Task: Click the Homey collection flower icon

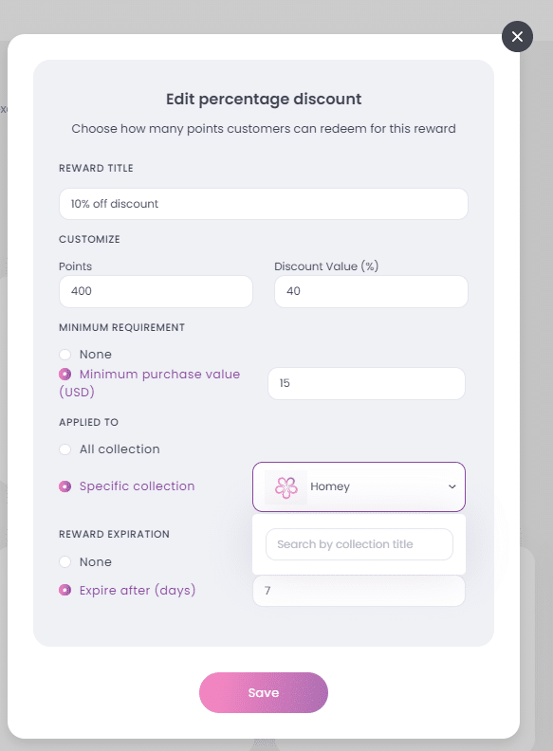Action: pyautogui.click(x=286, y=487)
